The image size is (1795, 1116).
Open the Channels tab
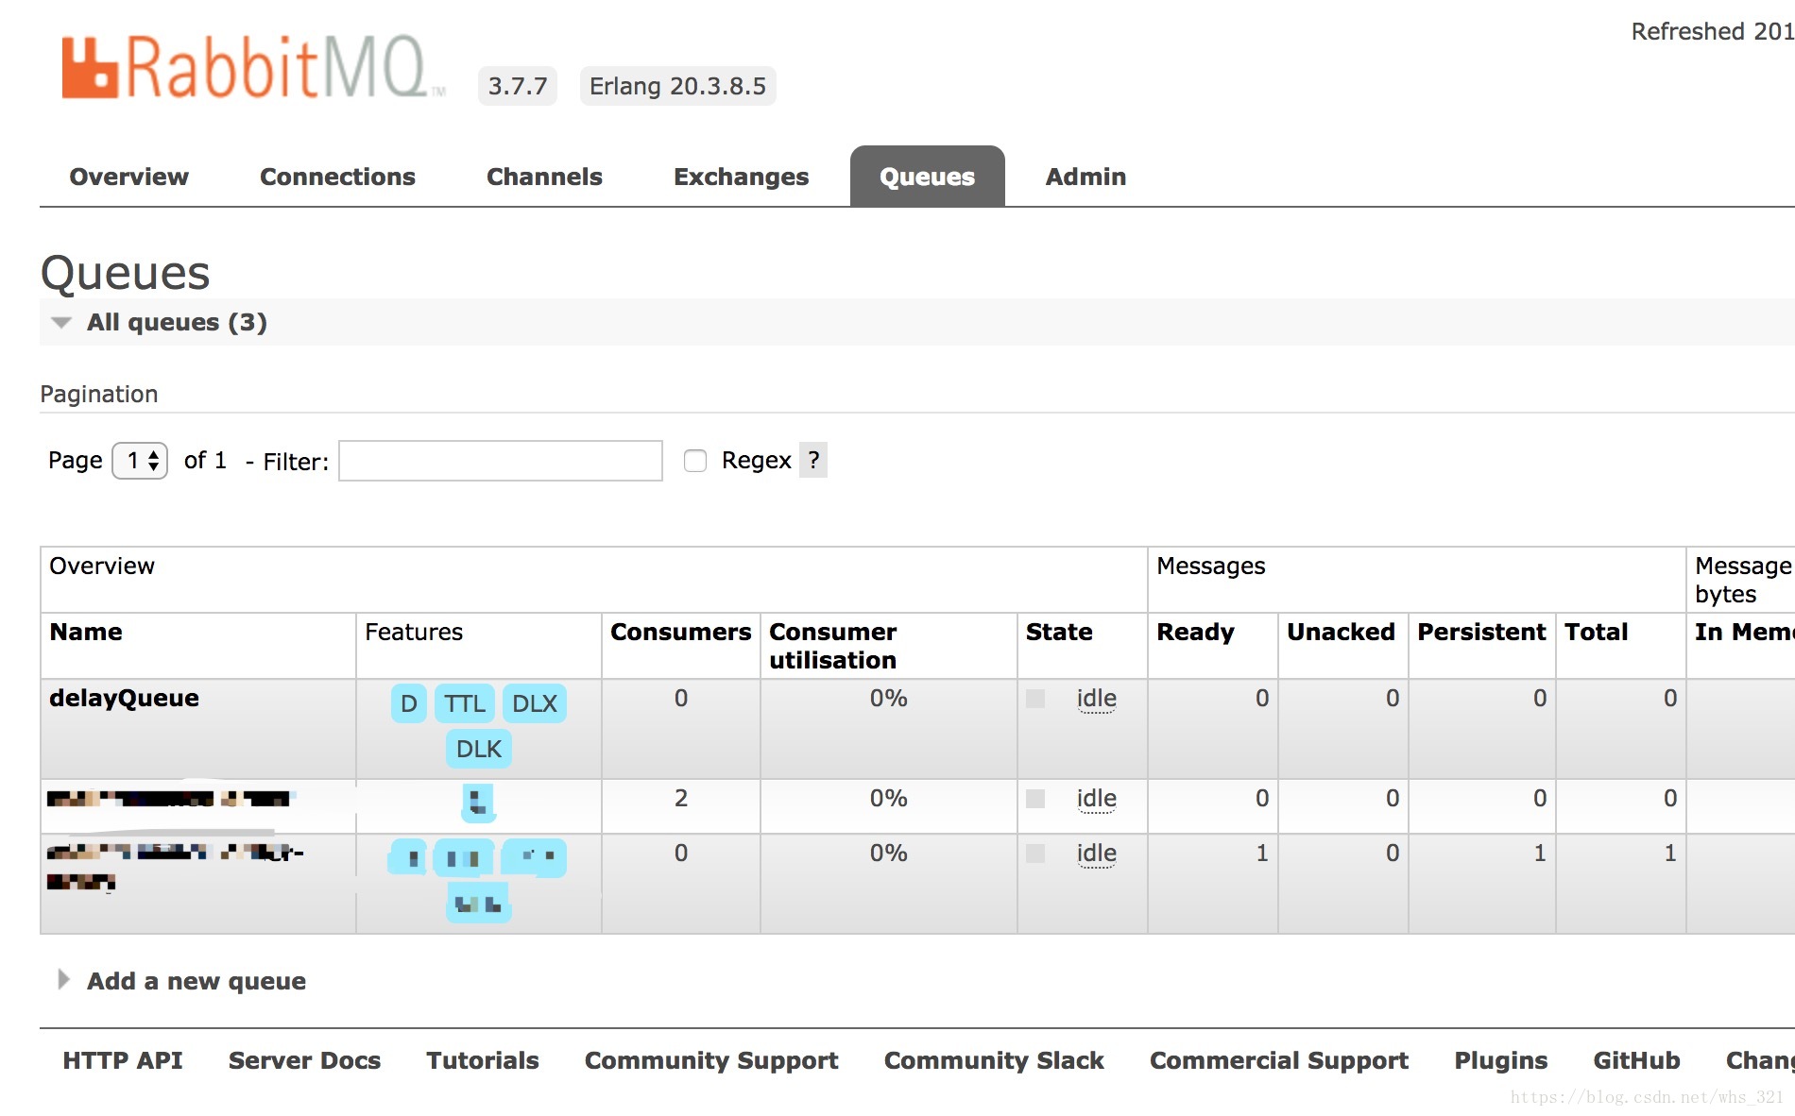[x=544, y=177]
